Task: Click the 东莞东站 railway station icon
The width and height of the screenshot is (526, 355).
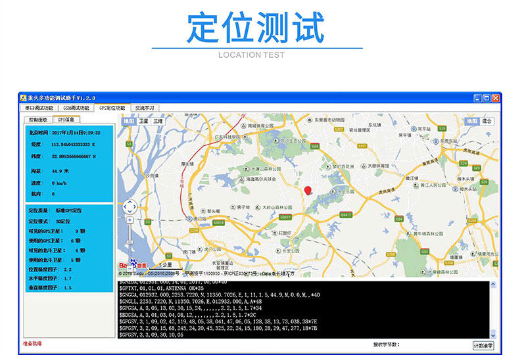Action: click(x=436, y=141)
